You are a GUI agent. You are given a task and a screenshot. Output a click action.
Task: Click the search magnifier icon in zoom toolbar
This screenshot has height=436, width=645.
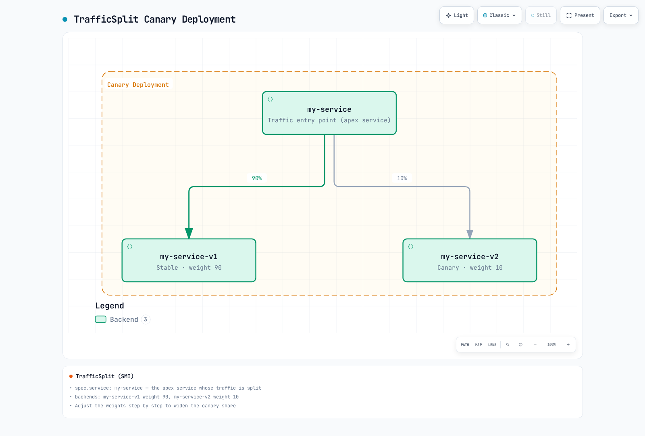pos(508,345)
